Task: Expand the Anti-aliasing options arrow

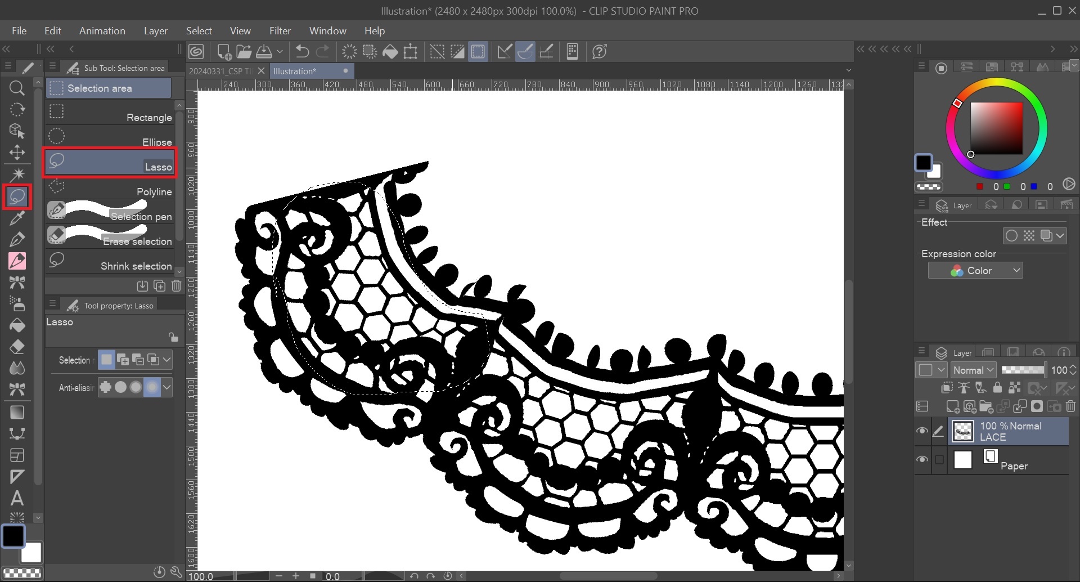Action: pyautogui.click(x=167, y=387)
